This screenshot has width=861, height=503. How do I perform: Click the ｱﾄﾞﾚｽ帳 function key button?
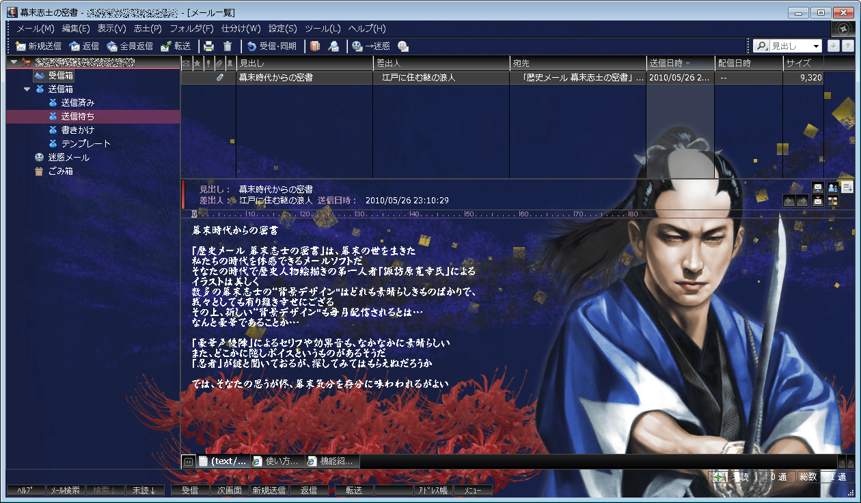pyautogui.click(x=433, y=490)
